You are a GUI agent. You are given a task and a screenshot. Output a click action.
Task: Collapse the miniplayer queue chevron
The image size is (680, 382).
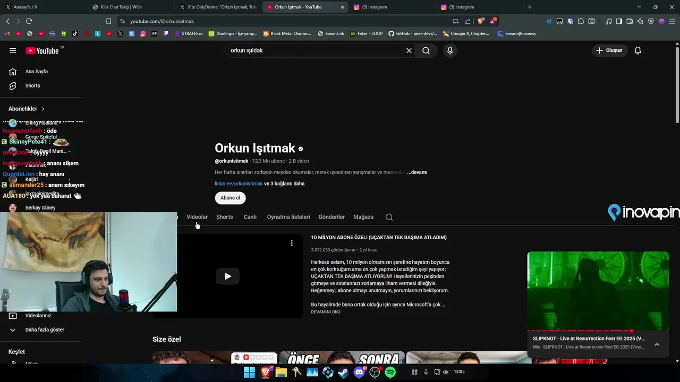[657, 344]
